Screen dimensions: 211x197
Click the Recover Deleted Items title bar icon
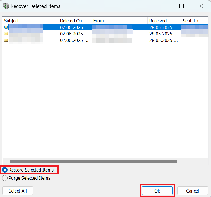click(5, 6)
